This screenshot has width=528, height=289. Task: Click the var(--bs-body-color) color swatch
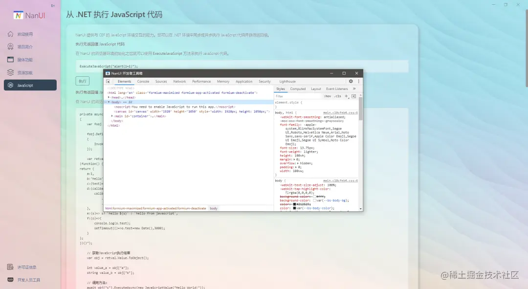pos(294,208)
